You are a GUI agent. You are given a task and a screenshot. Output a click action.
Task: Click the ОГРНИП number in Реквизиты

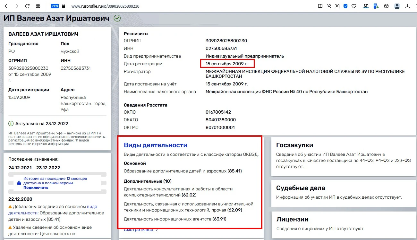(226, 41)
